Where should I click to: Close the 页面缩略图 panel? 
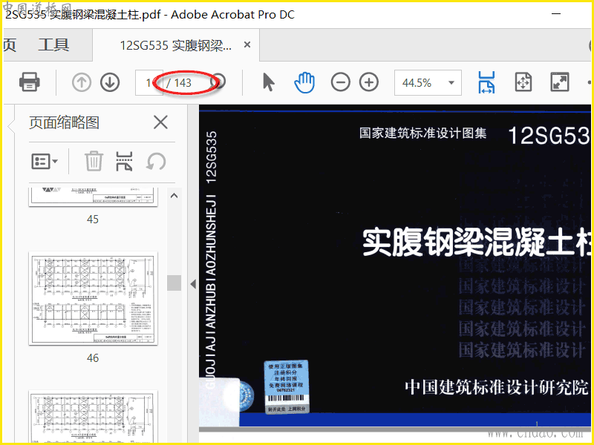tap(160, 122)
